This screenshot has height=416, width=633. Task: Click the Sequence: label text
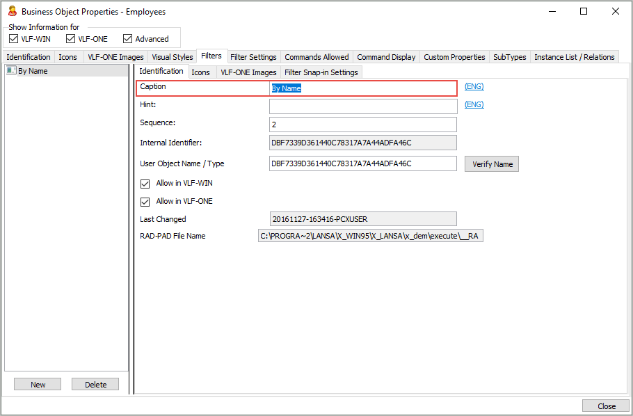point(157,122)
